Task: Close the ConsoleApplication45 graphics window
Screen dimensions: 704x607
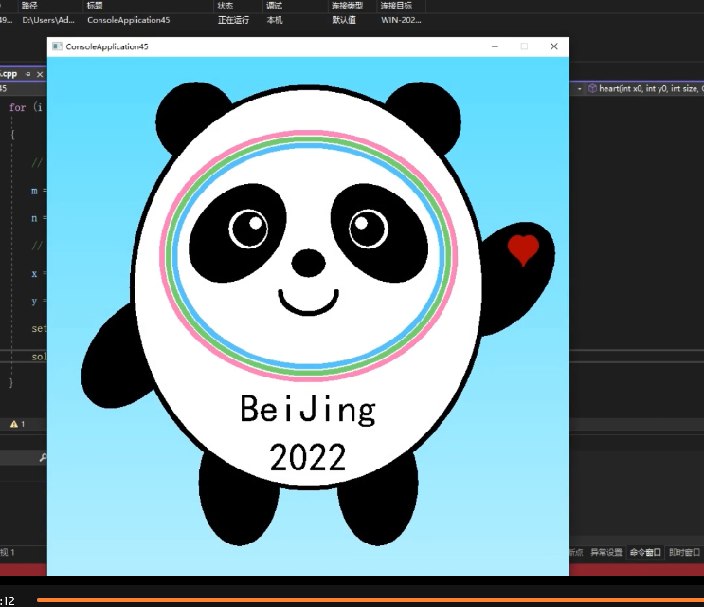Action: coord(554,46)
